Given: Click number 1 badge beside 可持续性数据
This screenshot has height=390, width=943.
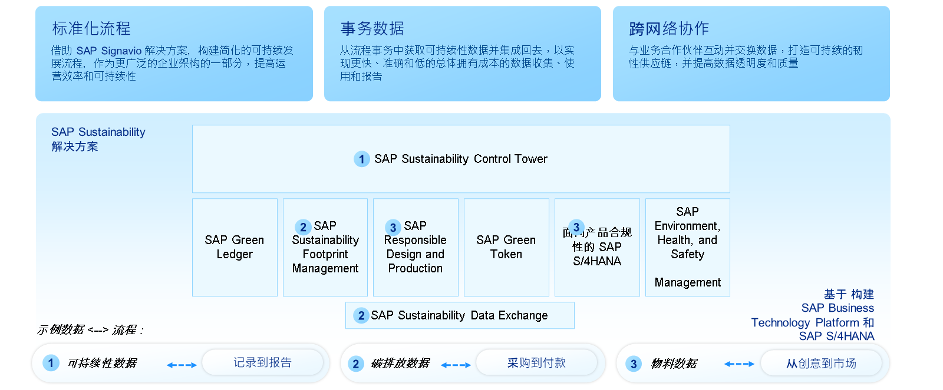Looking at the screenshot, I should coord(51,363).
